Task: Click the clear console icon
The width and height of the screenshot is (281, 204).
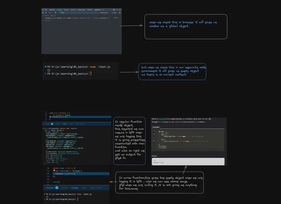Action: [46, 12]
